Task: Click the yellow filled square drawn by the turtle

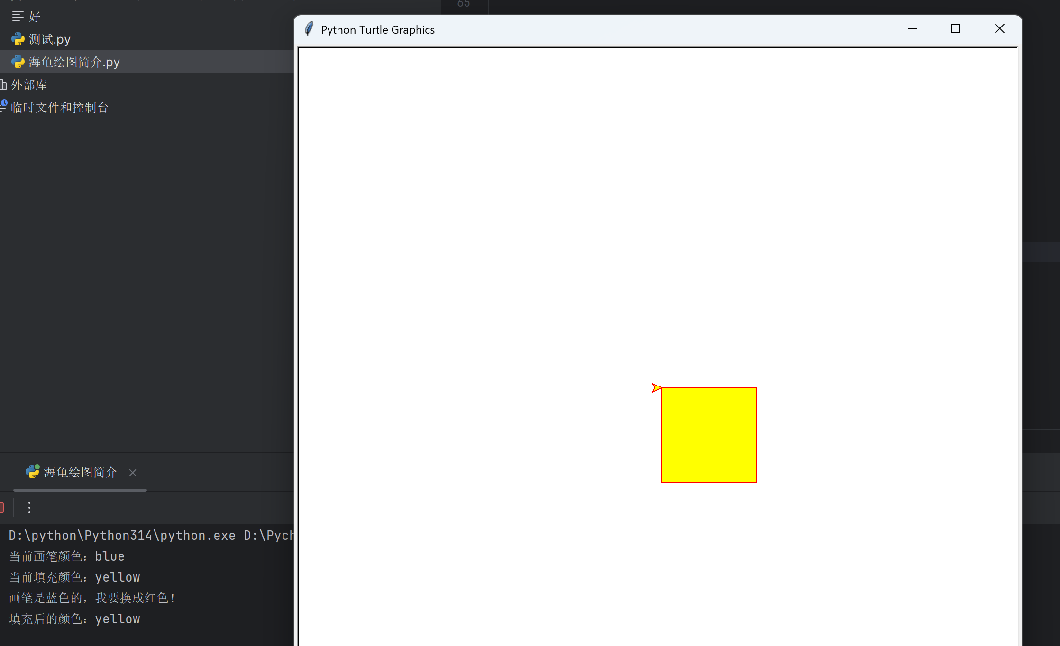Action: pyautogui.click(x=708, y=435)
